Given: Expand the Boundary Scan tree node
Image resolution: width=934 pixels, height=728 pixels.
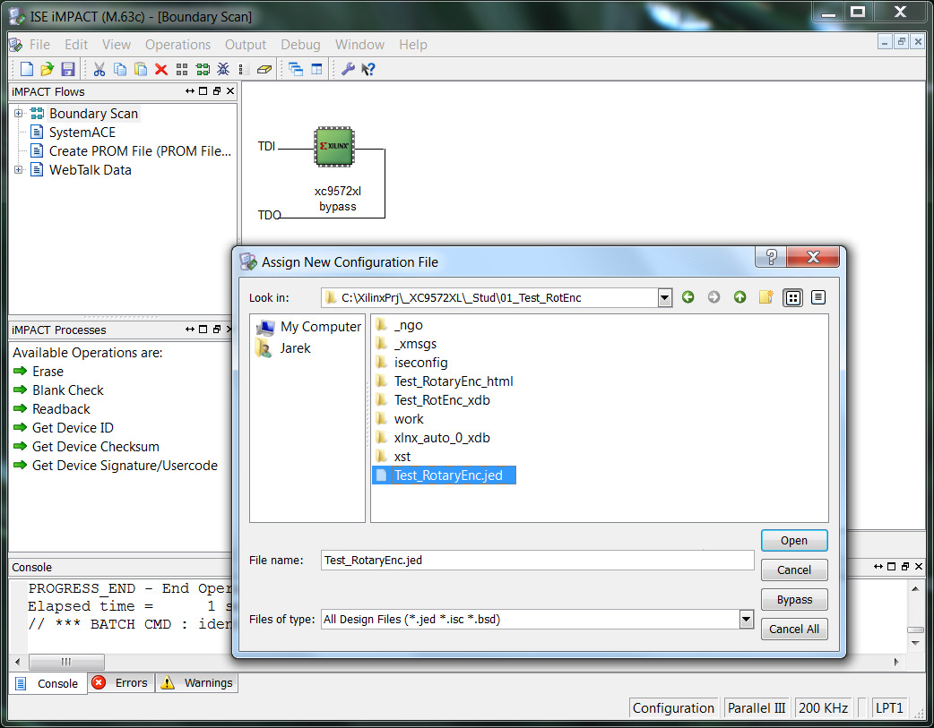Looking at the screenshot, I should [x=19, y=113].
